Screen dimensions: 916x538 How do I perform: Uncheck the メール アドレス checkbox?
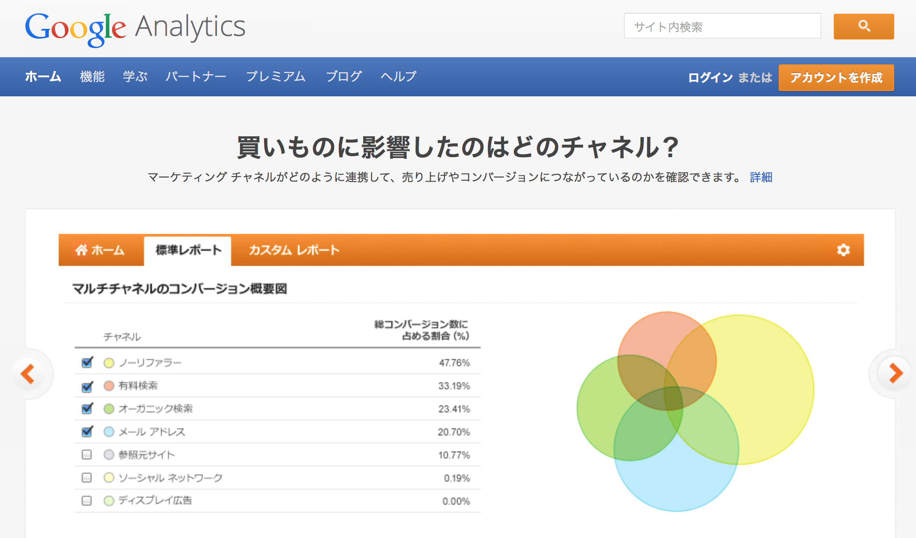[x=87, y=431]
